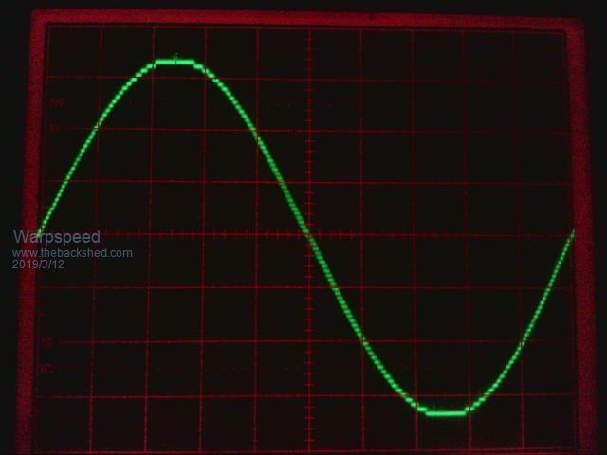This screenshot has height=455, width=607.
Task: Click the falling trace at the 10 percent line
Action: (360, 341)
